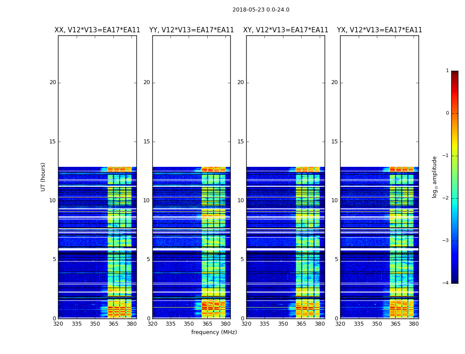
Task: Click the 15 hour tick label on XY plot
Action: point(240,141)
